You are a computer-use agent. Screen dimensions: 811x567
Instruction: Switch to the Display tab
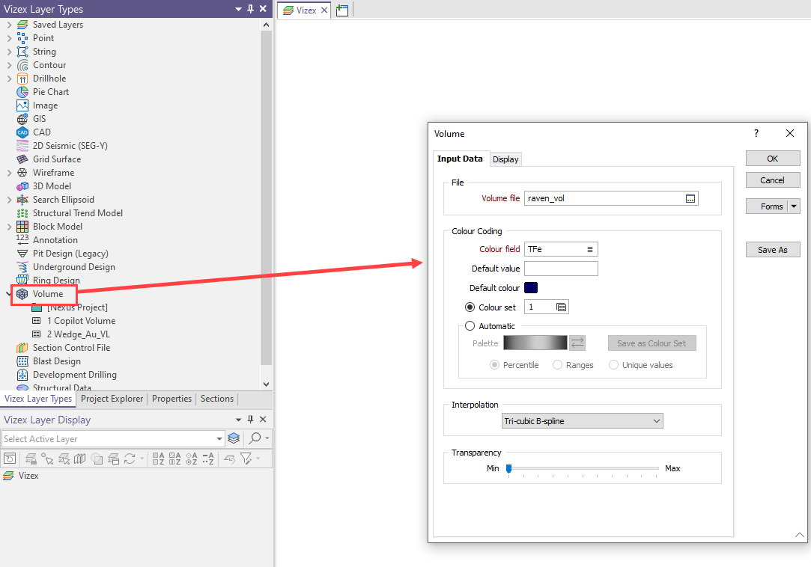(505, 159)
